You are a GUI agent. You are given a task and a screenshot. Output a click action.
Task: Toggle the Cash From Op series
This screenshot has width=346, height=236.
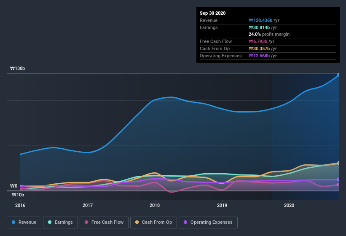pos(153,223)
